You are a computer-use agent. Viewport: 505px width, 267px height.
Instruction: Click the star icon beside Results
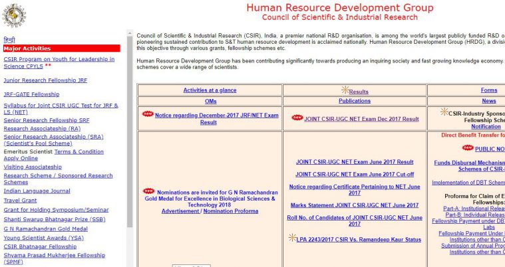(x=345, y=90)
